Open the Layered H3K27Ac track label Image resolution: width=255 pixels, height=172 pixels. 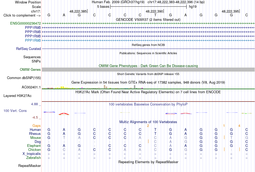17,96
